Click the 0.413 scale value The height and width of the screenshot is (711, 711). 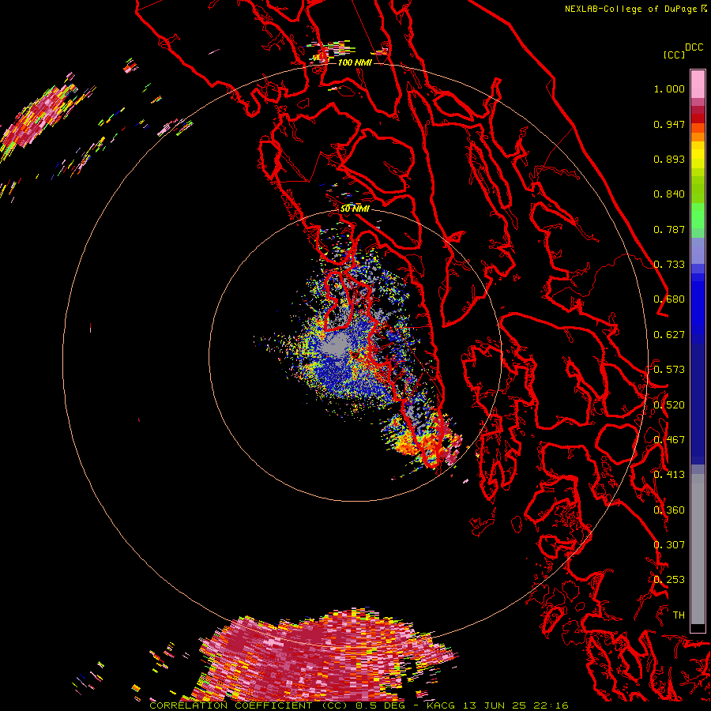tap(669, 475)
